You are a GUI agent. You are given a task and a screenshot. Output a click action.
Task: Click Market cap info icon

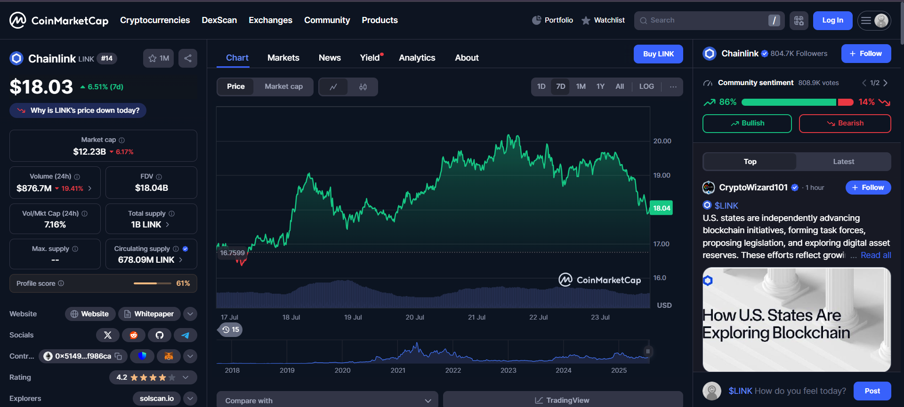(122, 140)
